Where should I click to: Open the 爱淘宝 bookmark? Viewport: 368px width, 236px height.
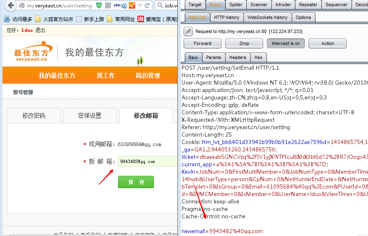pos(158,19)
